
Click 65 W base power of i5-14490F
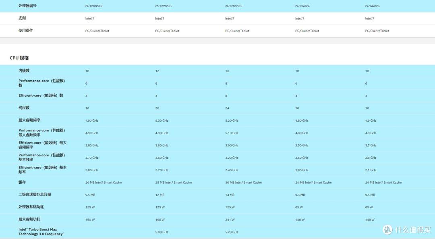[x=369, y=207]
